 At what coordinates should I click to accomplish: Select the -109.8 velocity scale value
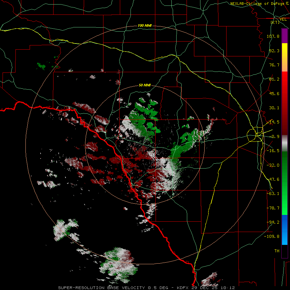[272, 237]
